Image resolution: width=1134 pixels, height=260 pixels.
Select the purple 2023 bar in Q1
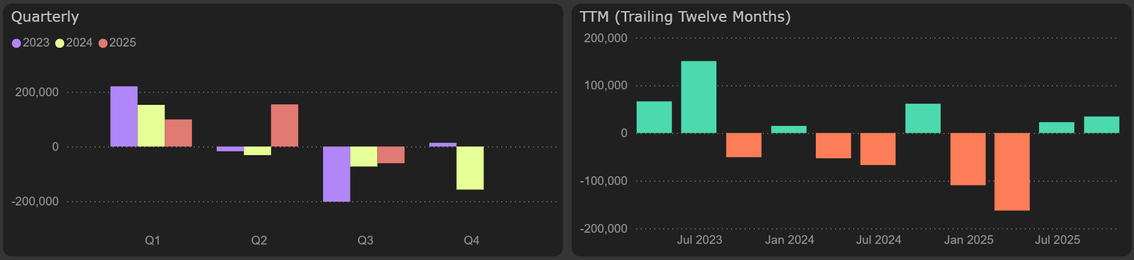(x=124, y=117)
